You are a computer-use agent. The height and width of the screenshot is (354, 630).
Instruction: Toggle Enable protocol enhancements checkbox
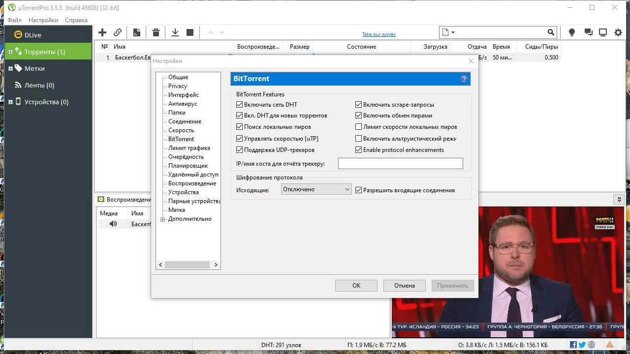[359, 150]
